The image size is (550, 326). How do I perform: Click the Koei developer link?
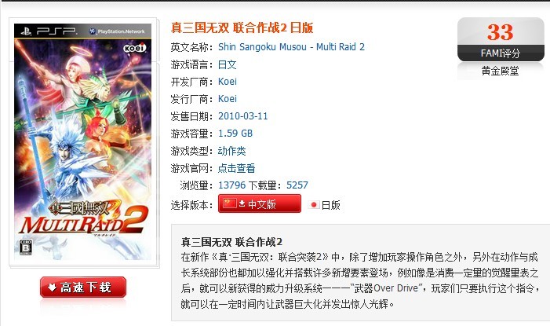point(228,82)
